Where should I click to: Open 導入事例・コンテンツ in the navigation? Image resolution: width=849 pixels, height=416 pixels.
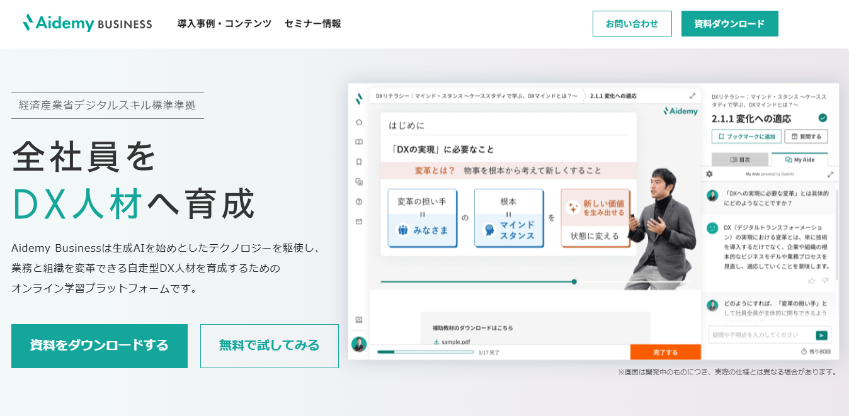[224, 24]
